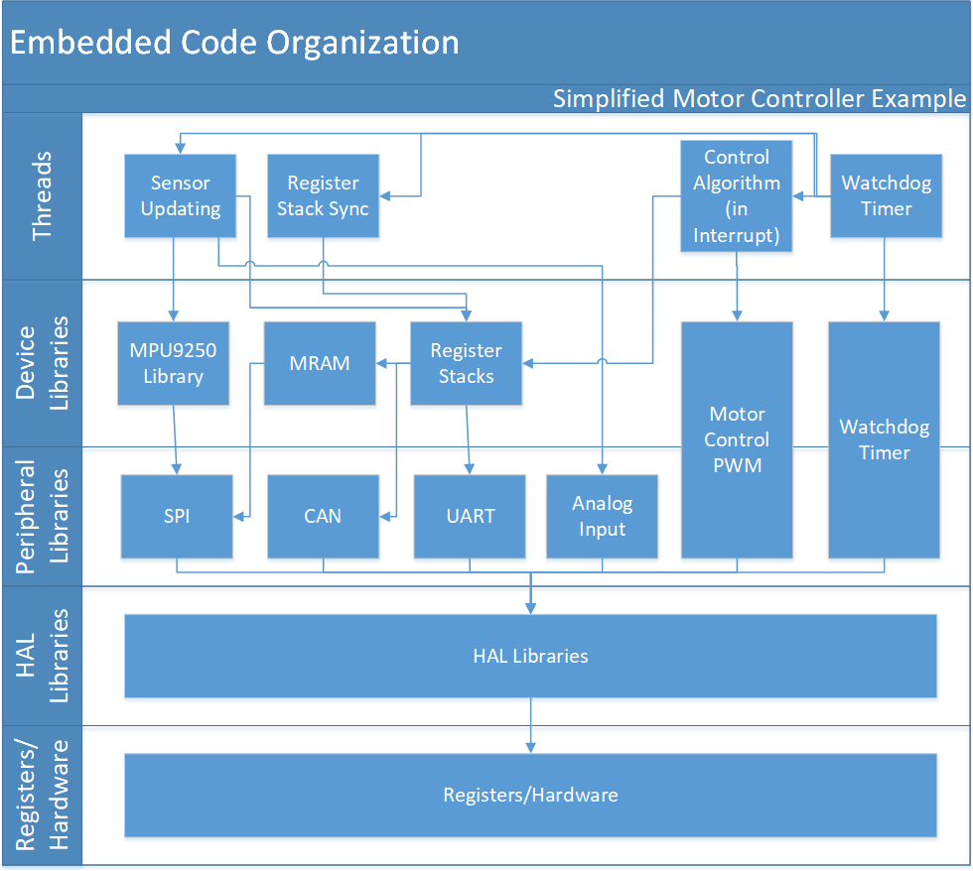
Task: Select the UART peripheral block
Action: pyautogui.click(x=470, y=516)
